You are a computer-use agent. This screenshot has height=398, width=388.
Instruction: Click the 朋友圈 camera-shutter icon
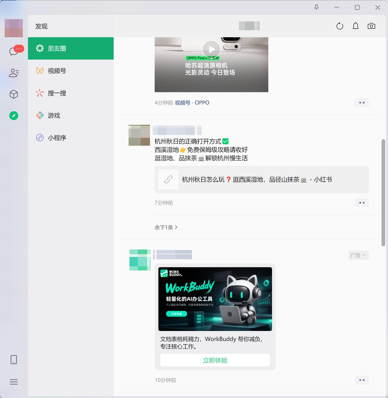coord(40,48)
